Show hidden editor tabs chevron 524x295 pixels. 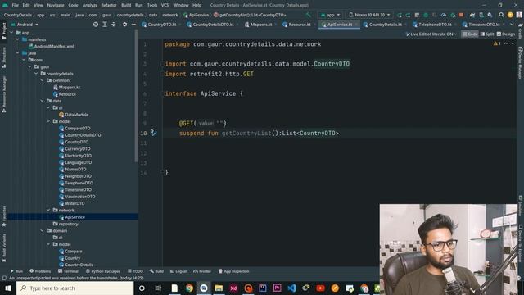point(512,25)
